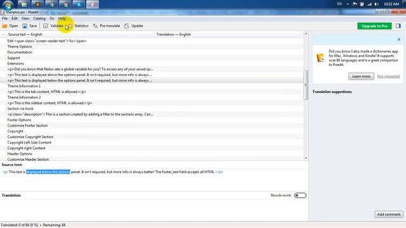This screenshot has width=406, height=228.
Task: Select the 'Theme Information 2' row
Action: [152, 98]
